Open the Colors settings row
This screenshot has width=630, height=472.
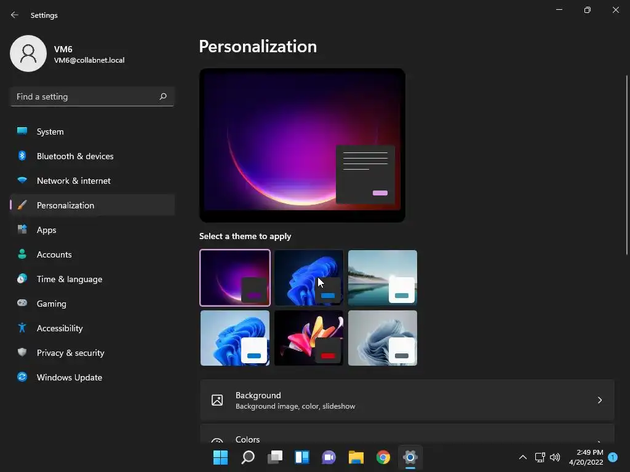pos(407,434)
